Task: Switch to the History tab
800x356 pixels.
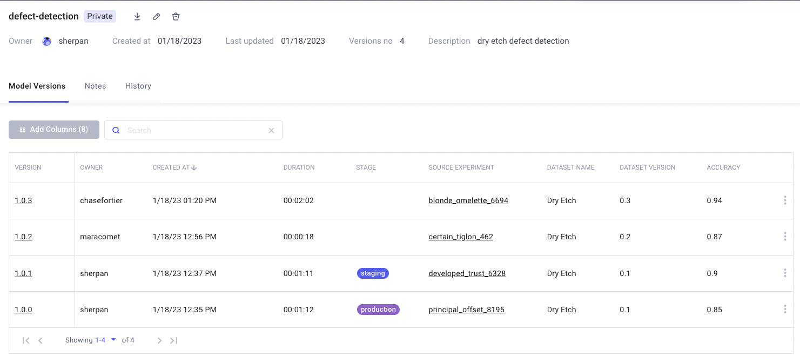Action: pyautogui.click(x=138, y=86)
